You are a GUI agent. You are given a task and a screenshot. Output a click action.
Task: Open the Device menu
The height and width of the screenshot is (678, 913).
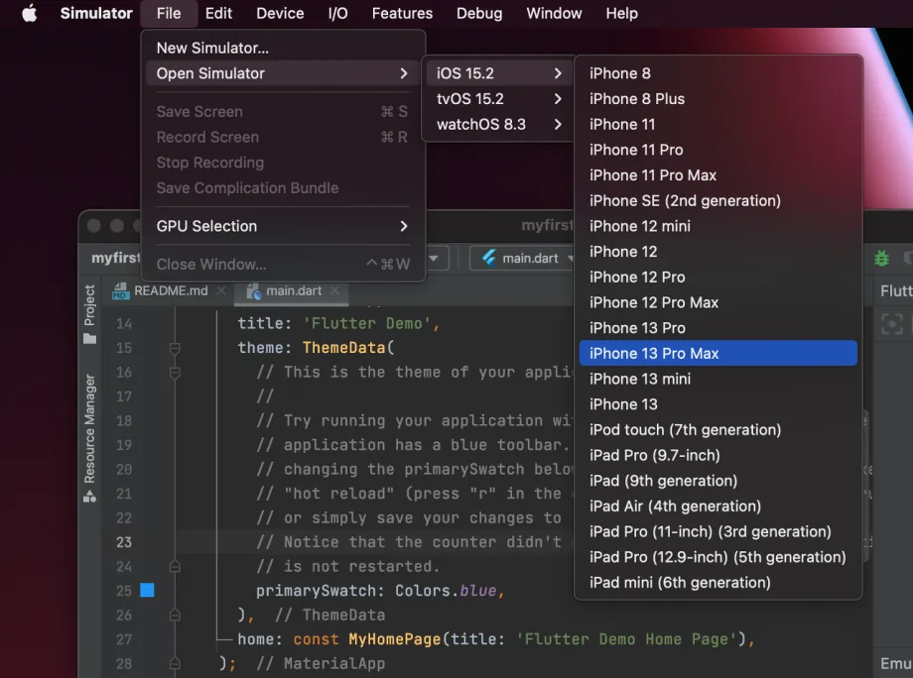280,13
